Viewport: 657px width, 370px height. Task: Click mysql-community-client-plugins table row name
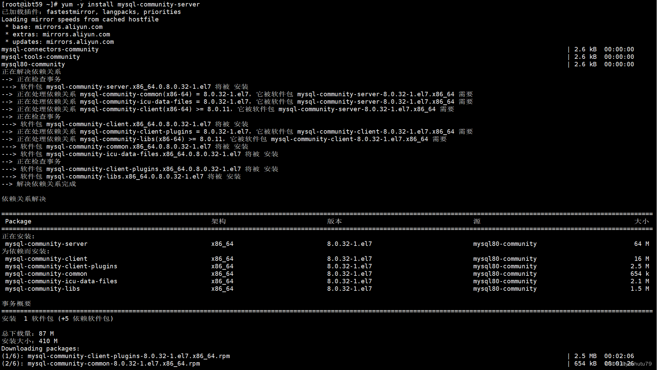pos(61,266)
